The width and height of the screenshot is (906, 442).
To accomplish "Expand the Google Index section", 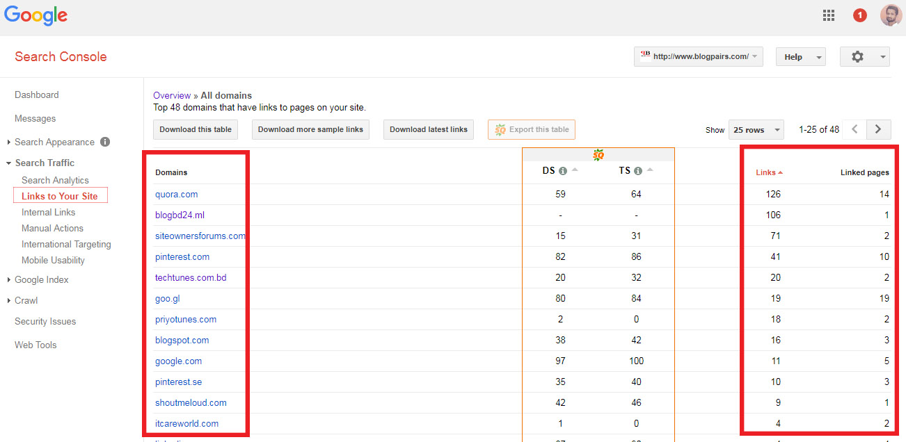I will coord(8,280).
